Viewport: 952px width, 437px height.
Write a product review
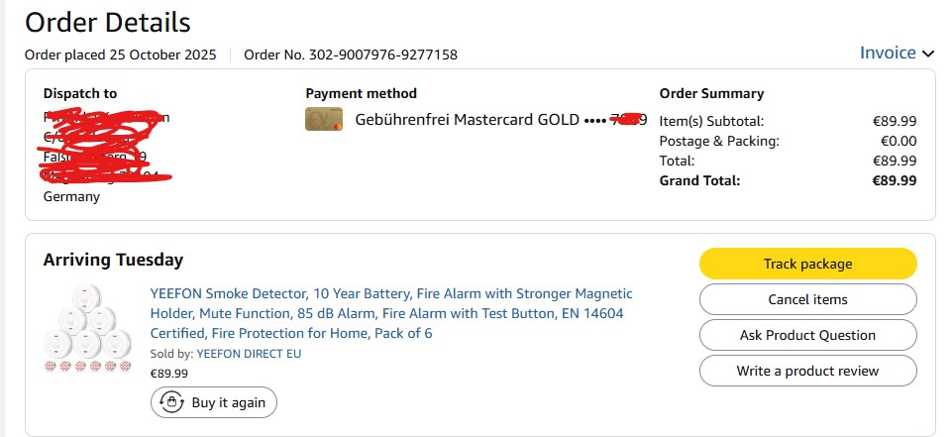tap(807, 371)
